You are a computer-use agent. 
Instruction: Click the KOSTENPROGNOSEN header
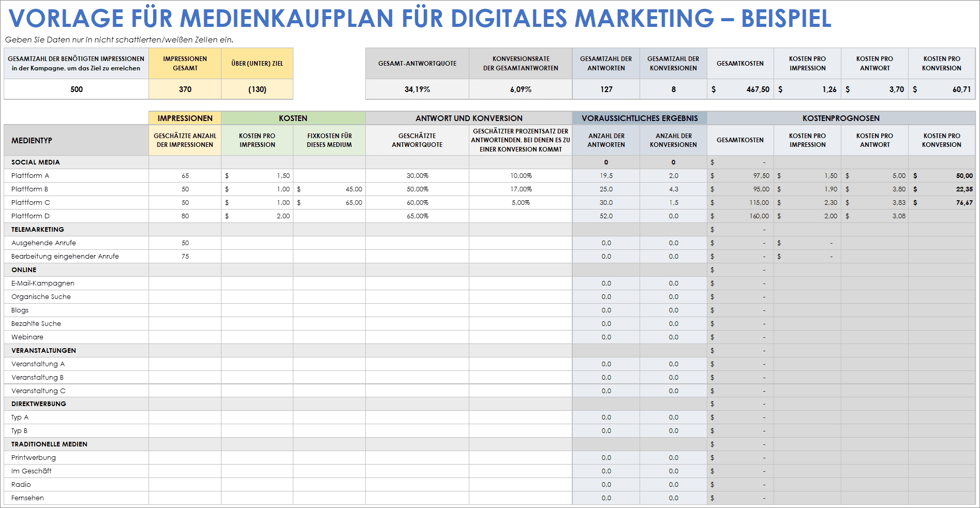tap(841, 118)
